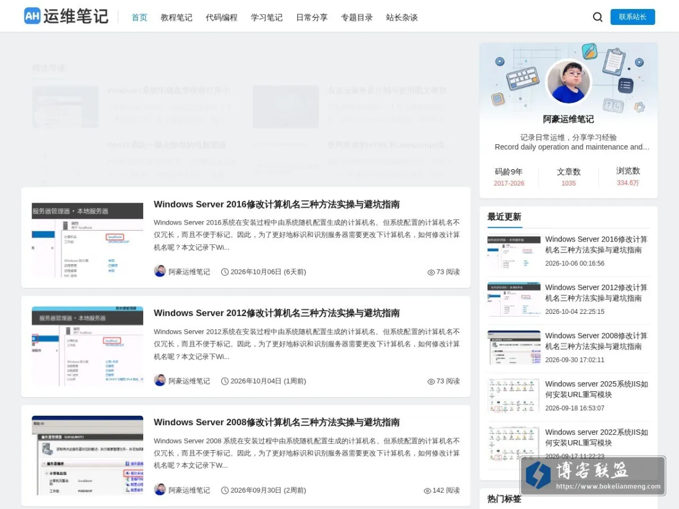
Task: Click the AH 运维笔记 site logo
Action: tap(66, 16)
